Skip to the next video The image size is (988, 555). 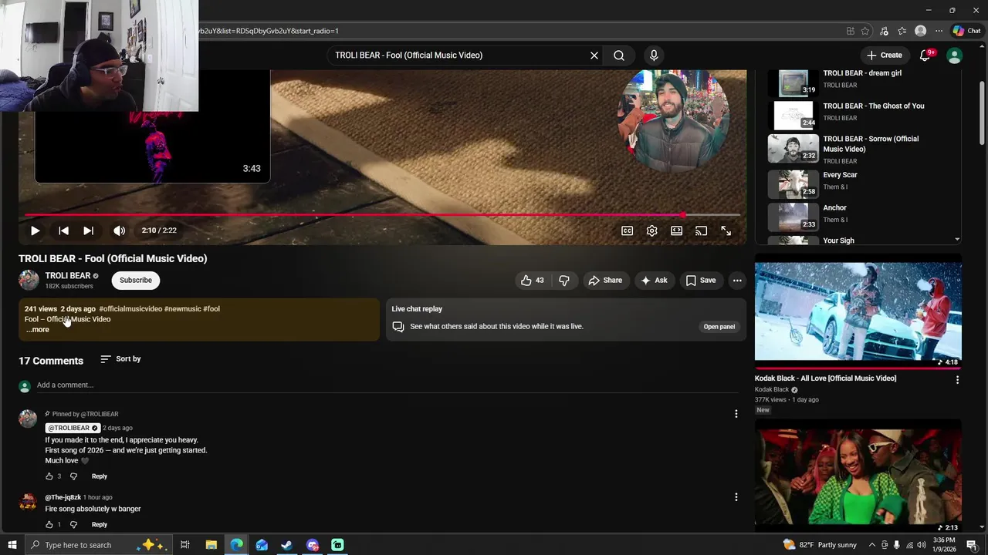tap(88, 230)
